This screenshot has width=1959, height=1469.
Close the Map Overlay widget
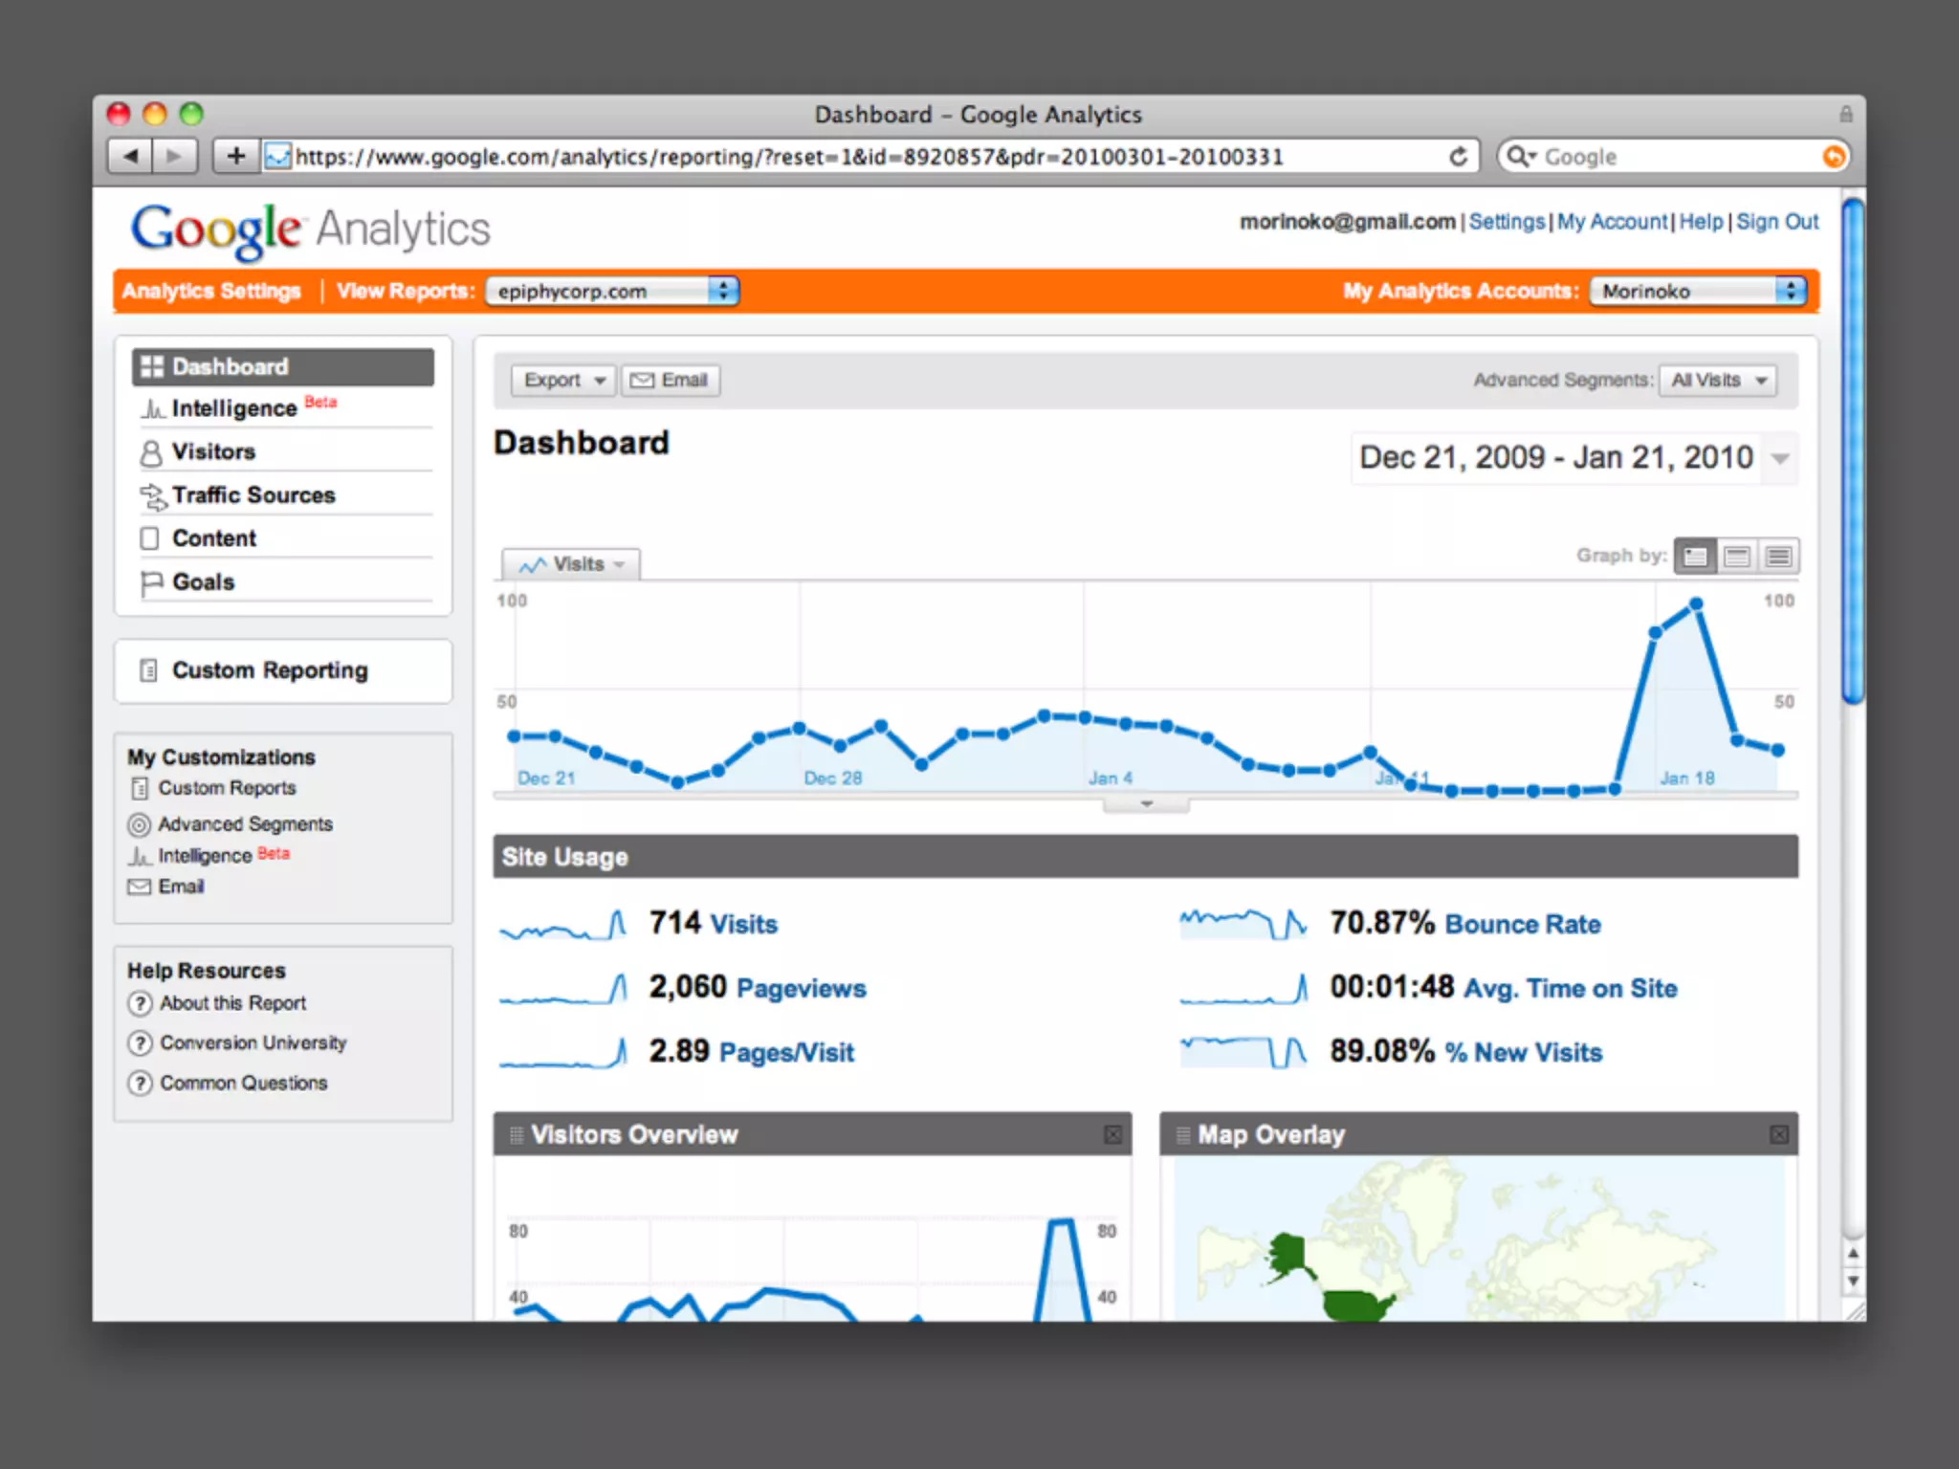(x=1778, y=1134)
